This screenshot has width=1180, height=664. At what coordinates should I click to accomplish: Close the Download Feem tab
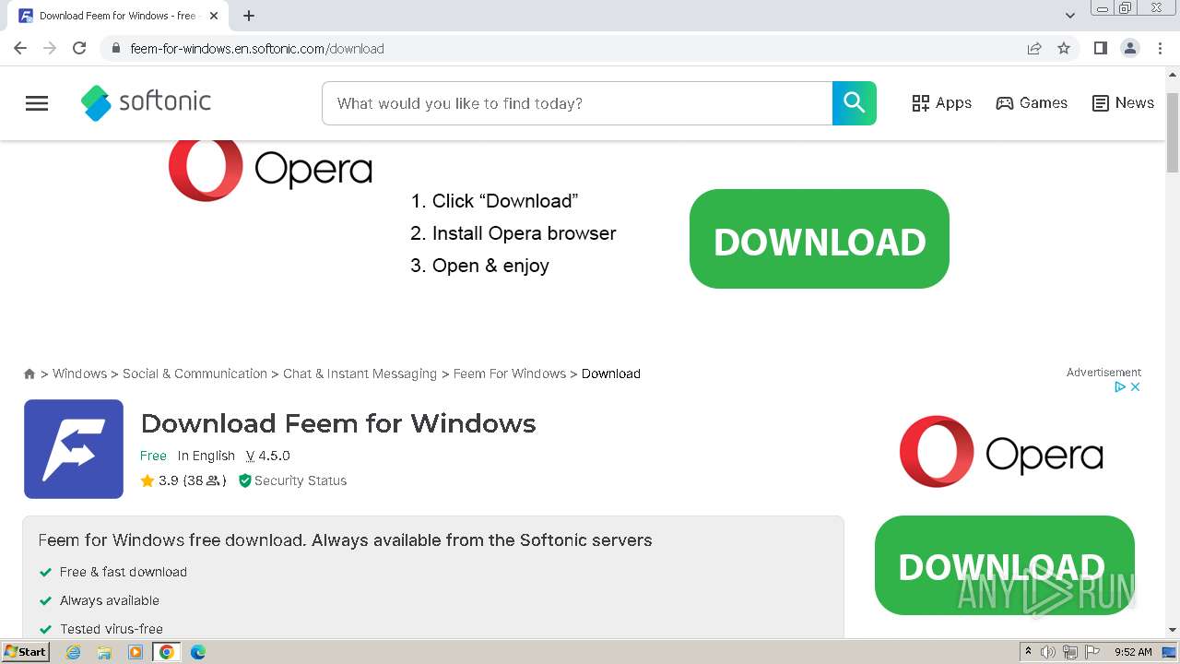point(214,16)
